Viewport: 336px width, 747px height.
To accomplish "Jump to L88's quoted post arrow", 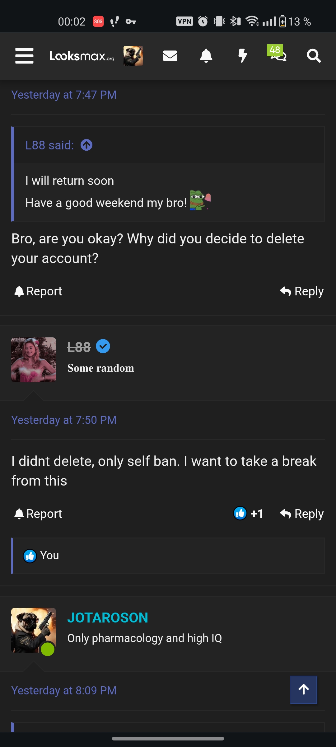I will (86, 145).
